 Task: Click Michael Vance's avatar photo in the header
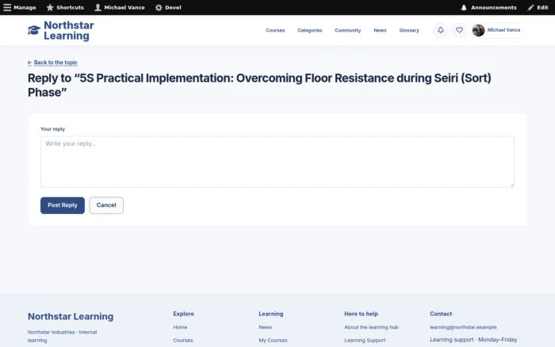(479, 30)
